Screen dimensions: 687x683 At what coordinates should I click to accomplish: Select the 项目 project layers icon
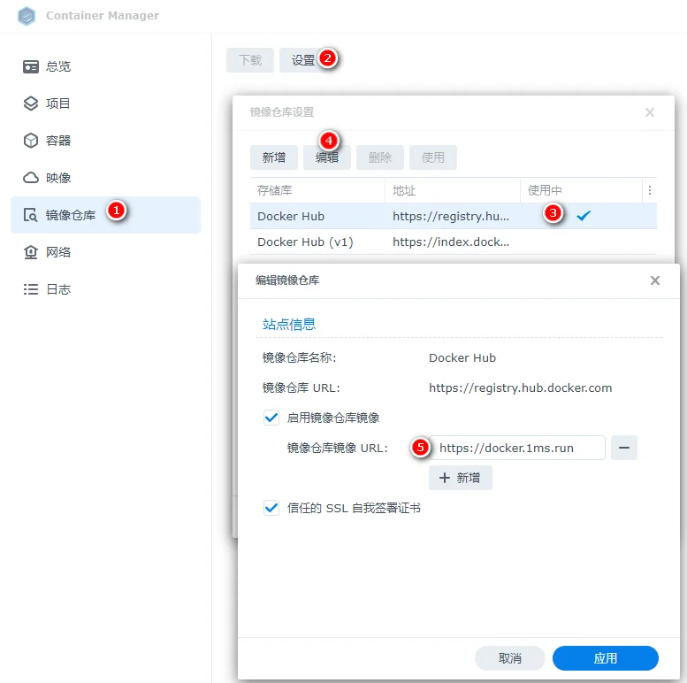31,104
